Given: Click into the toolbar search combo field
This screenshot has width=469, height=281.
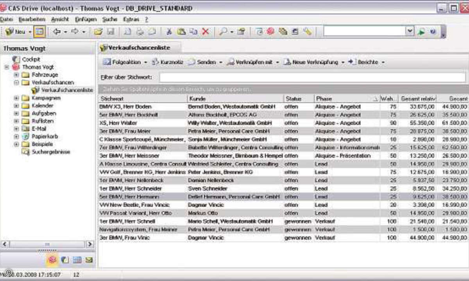Looking at the screenshot, I should (x=364, y=32).
